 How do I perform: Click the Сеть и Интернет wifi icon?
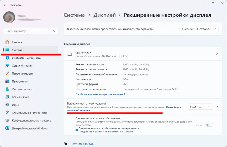click(7, 66)
